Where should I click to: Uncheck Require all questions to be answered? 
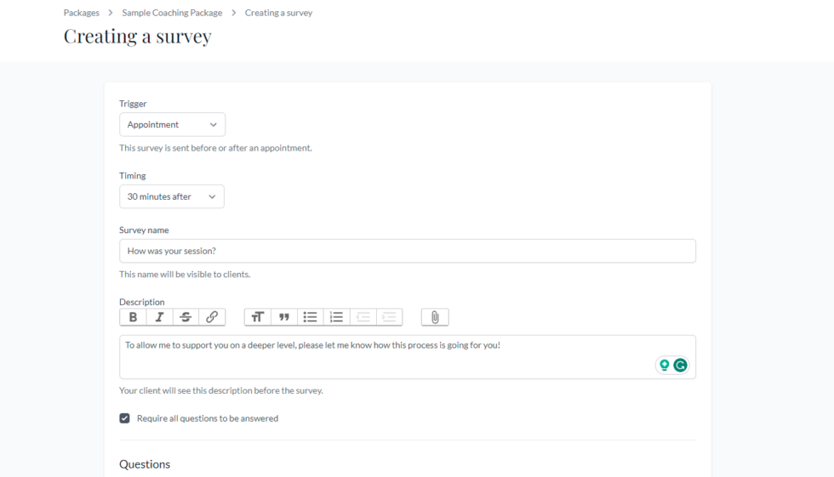pos(125,418)
